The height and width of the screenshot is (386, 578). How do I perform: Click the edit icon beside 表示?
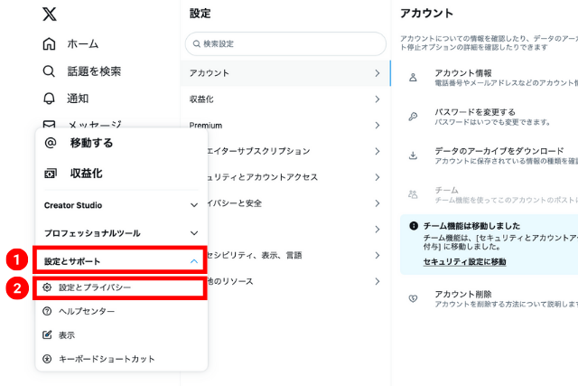click(47, 334)
